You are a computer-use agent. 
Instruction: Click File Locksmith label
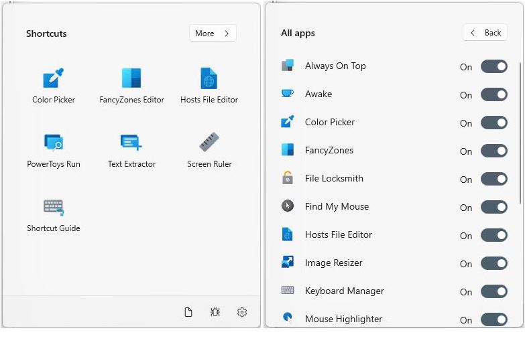click(334, 178)
